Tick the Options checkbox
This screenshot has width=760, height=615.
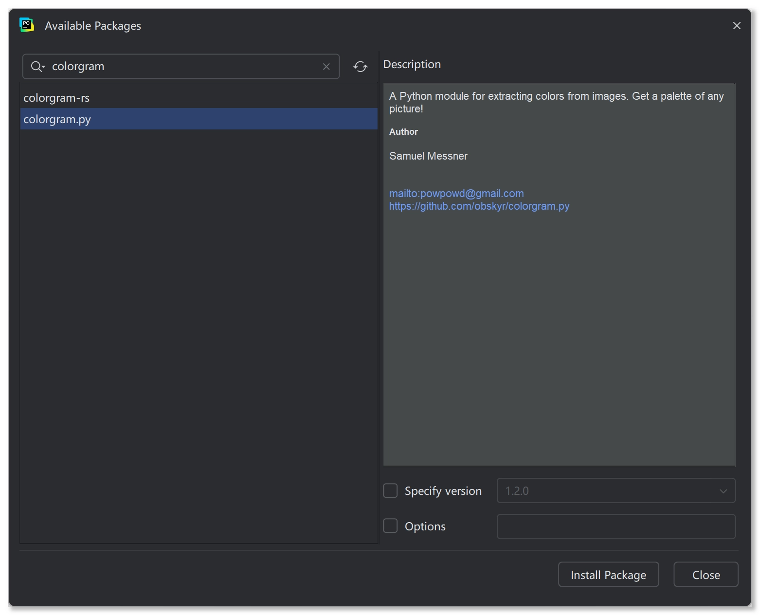[x=390, y=526]
